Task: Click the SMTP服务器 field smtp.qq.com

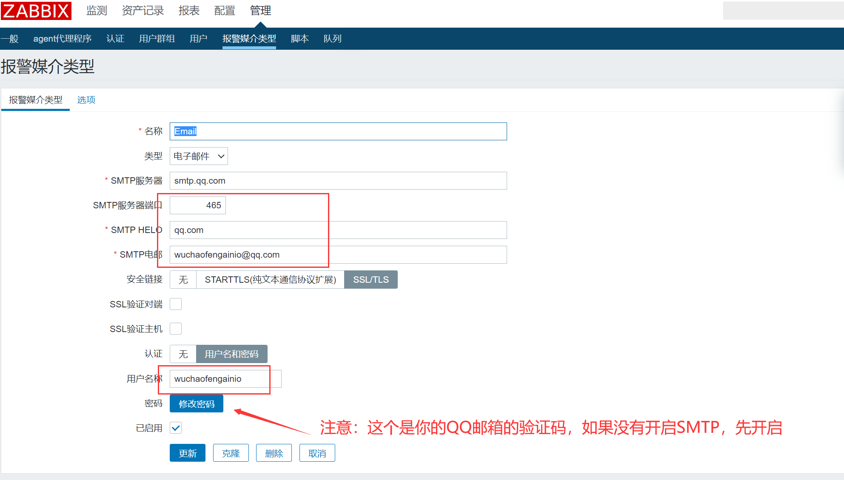Action: coord(338,181)
